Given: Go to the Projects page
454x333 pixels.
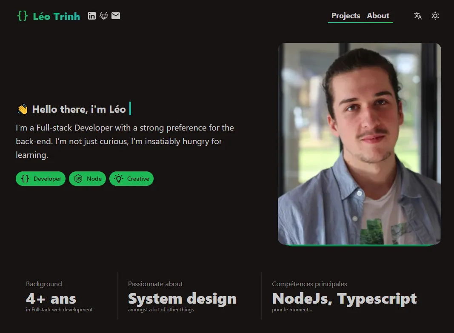Looking at the screenshot, I should (345, 16).
